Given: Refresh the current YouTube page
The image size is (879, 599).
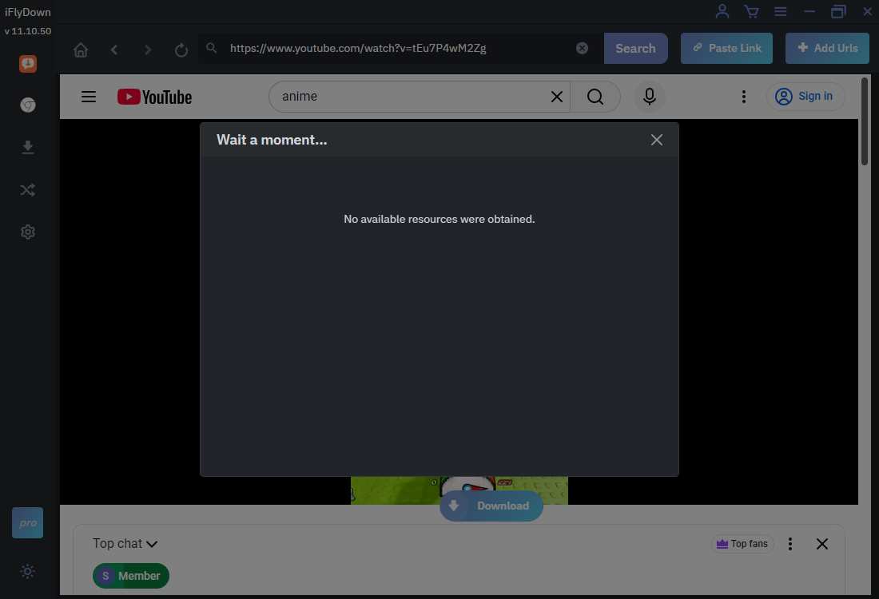Looking at the screenshot, I should click(x=181, y=49).
